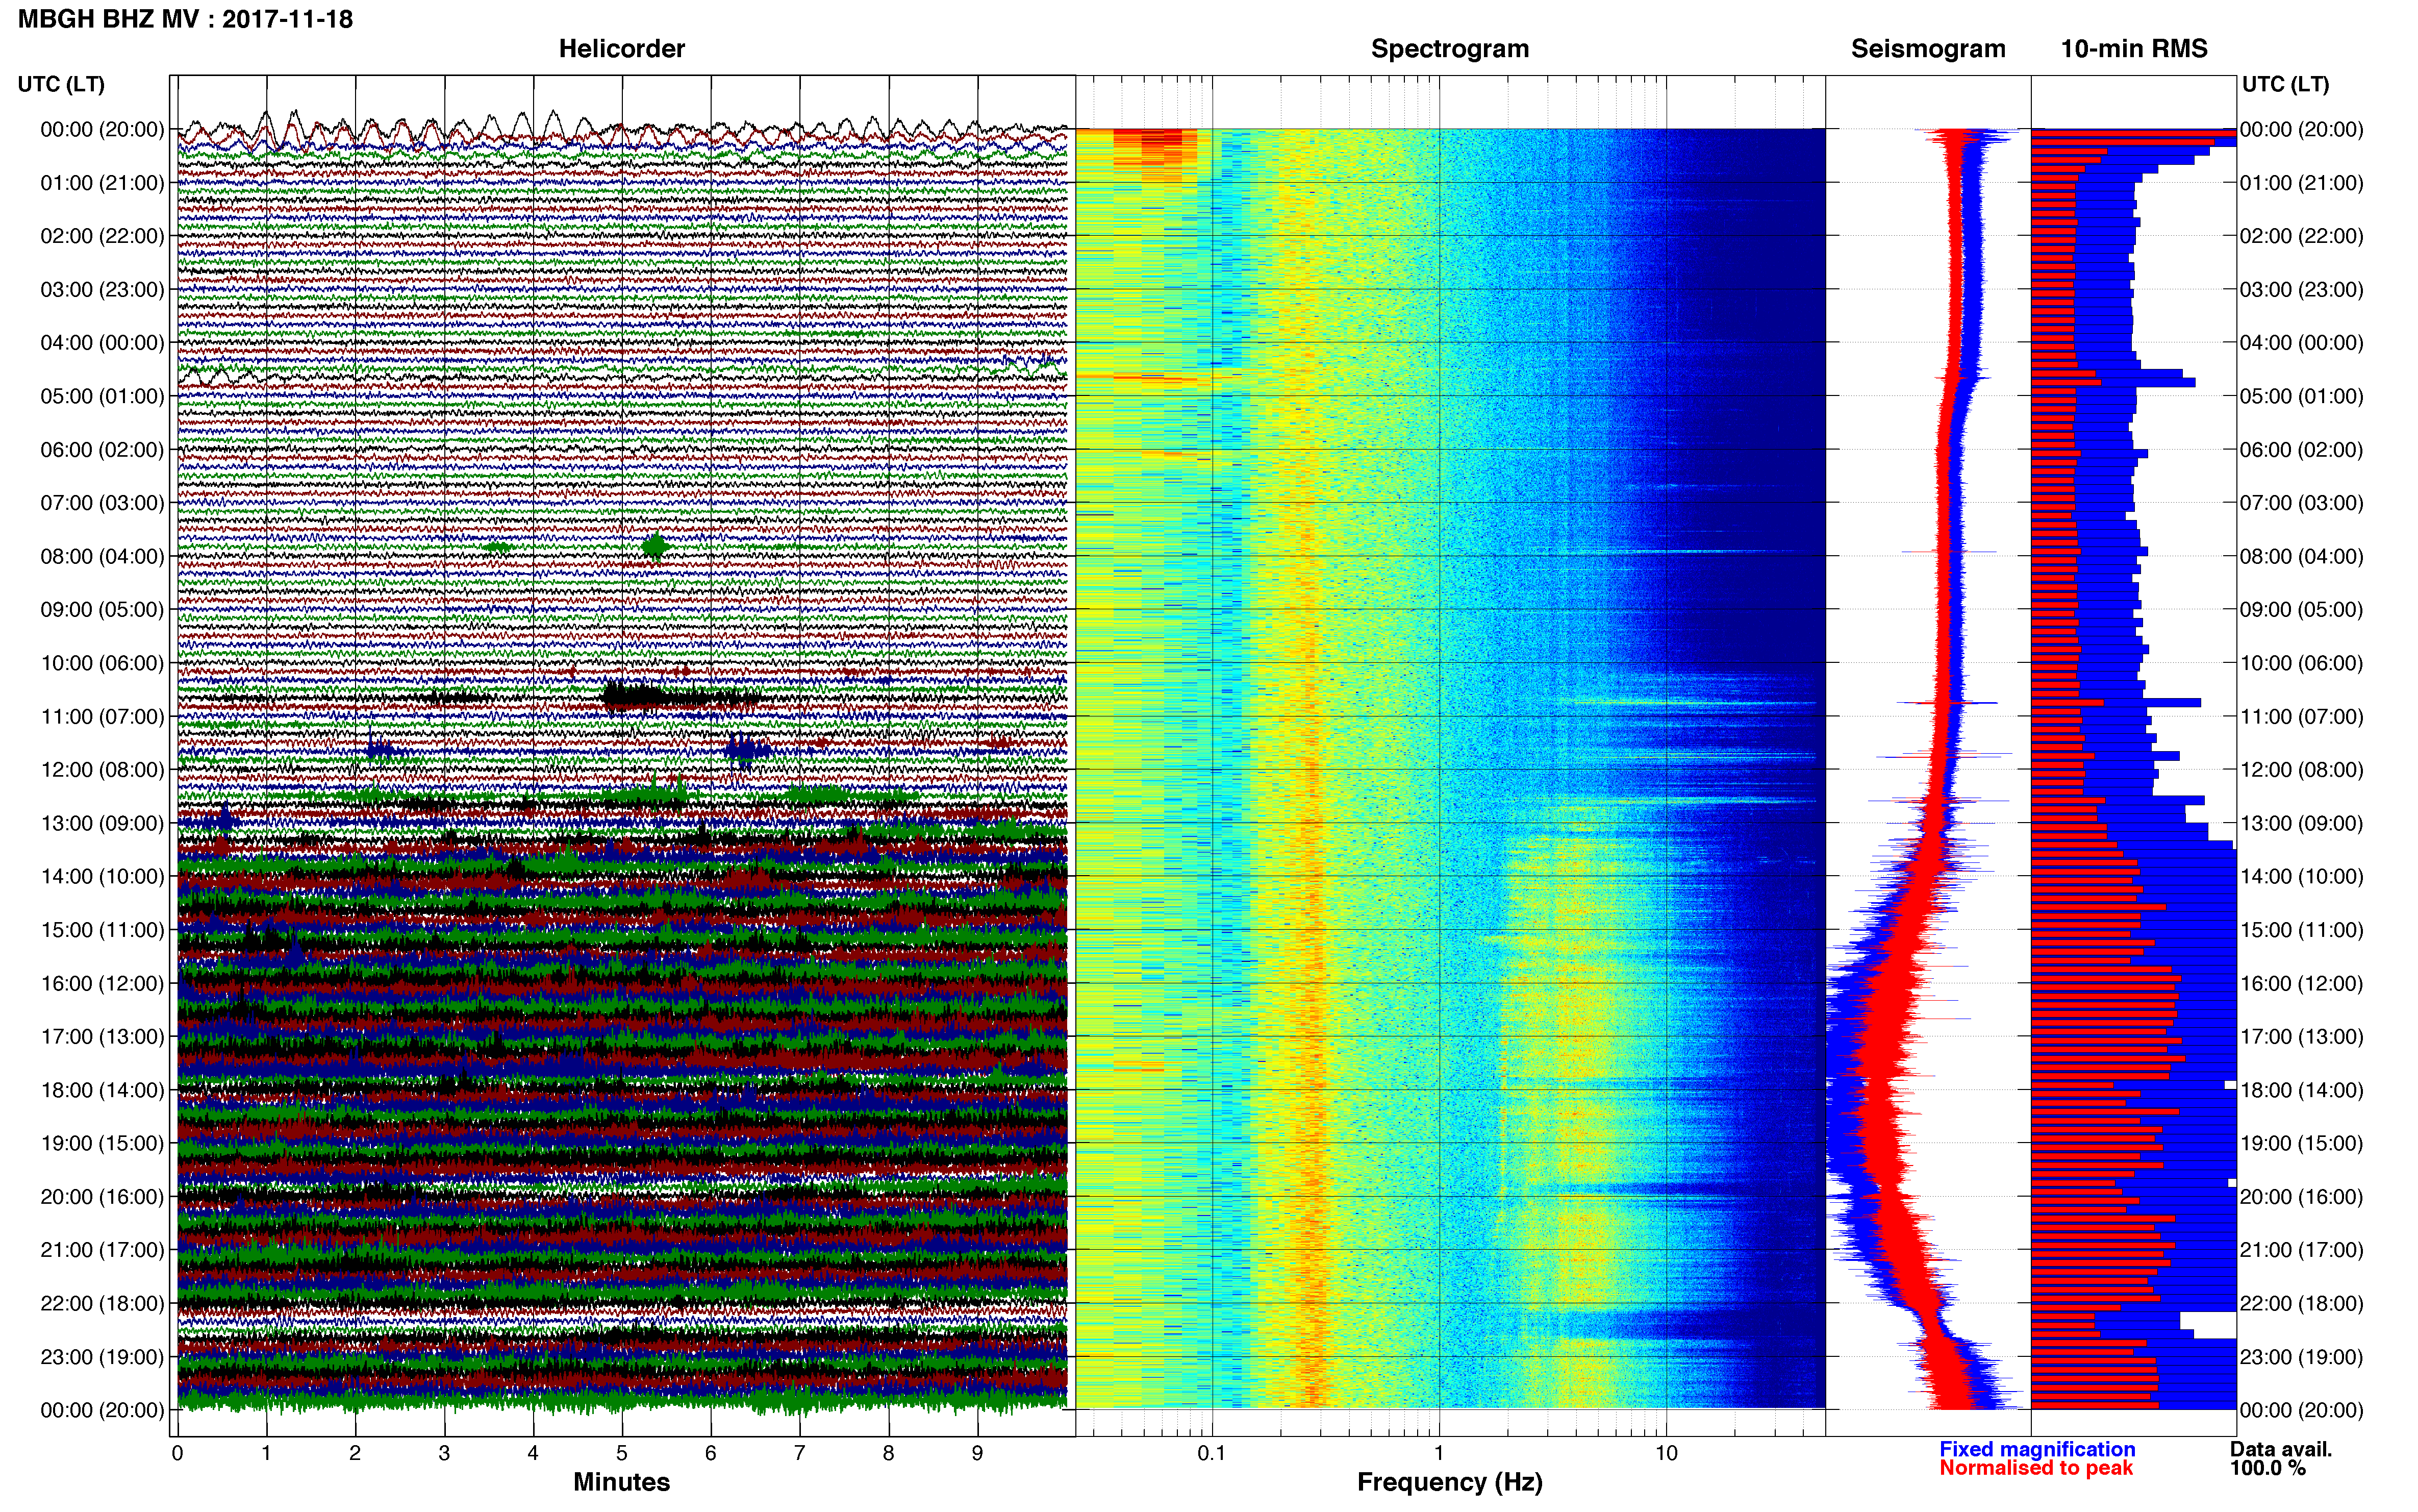Click left-axis time label '09:00 (05:00)'
This screenshot has width=2418, height=1512.
(x=102, y=610)
